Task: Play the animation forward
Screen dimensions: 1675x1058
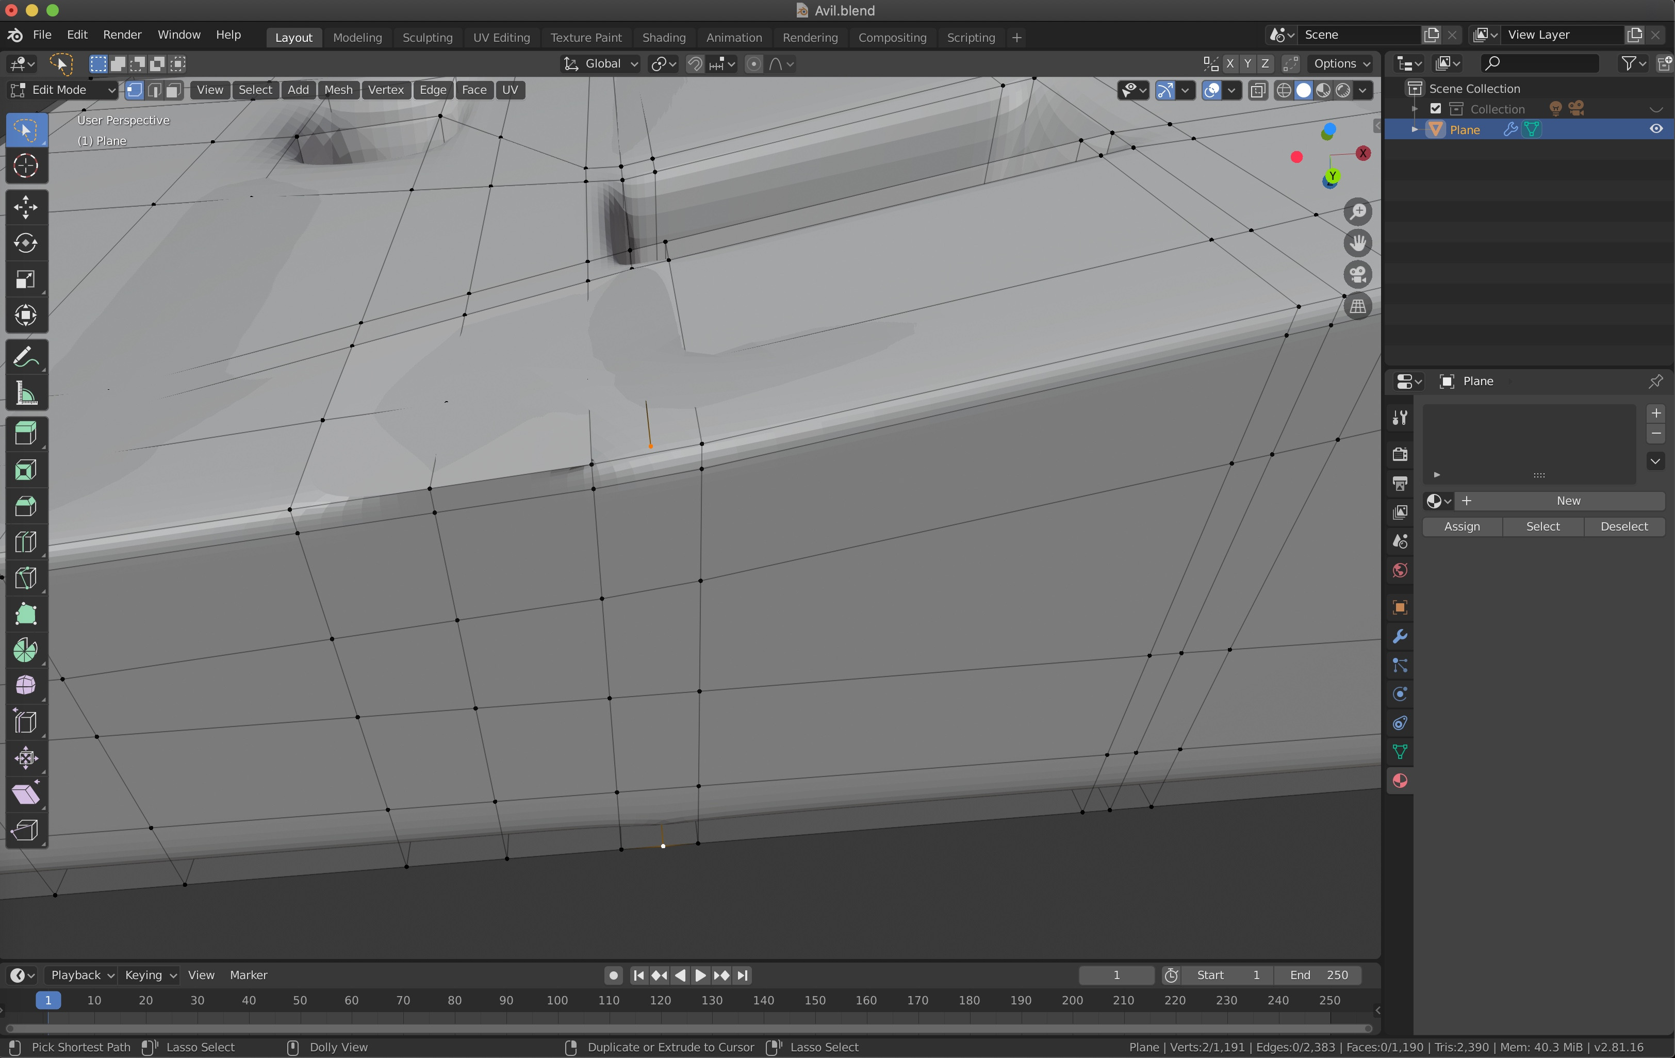Action: point(700,975)
